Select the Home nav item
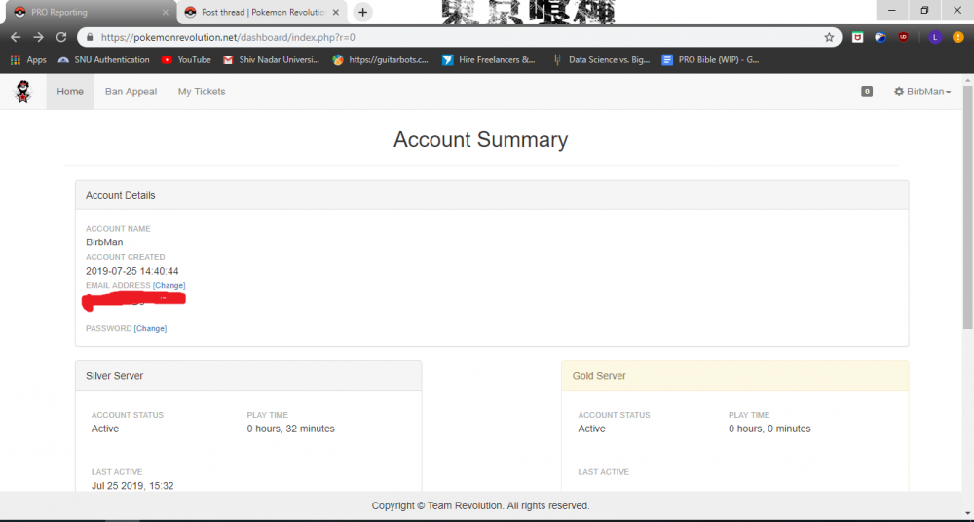 pos(70,92)
